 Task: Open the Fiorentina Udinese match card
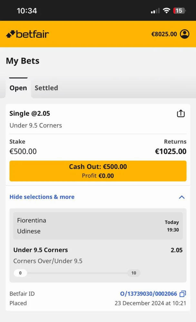[98, 226]
